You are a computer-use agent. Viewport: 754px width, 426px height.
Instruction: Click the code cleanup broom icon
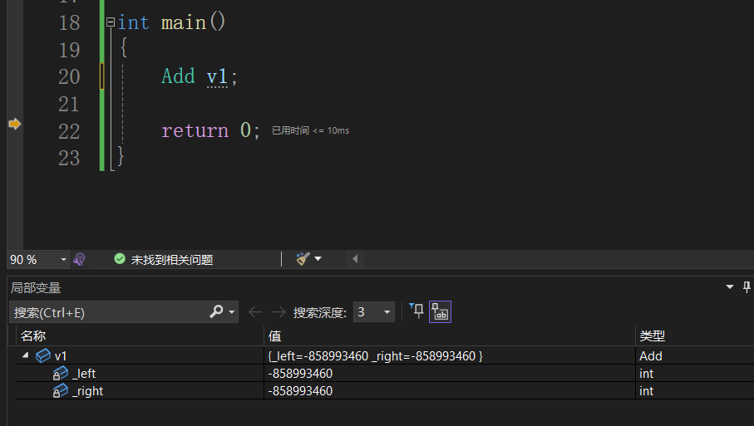click(303, 259)
